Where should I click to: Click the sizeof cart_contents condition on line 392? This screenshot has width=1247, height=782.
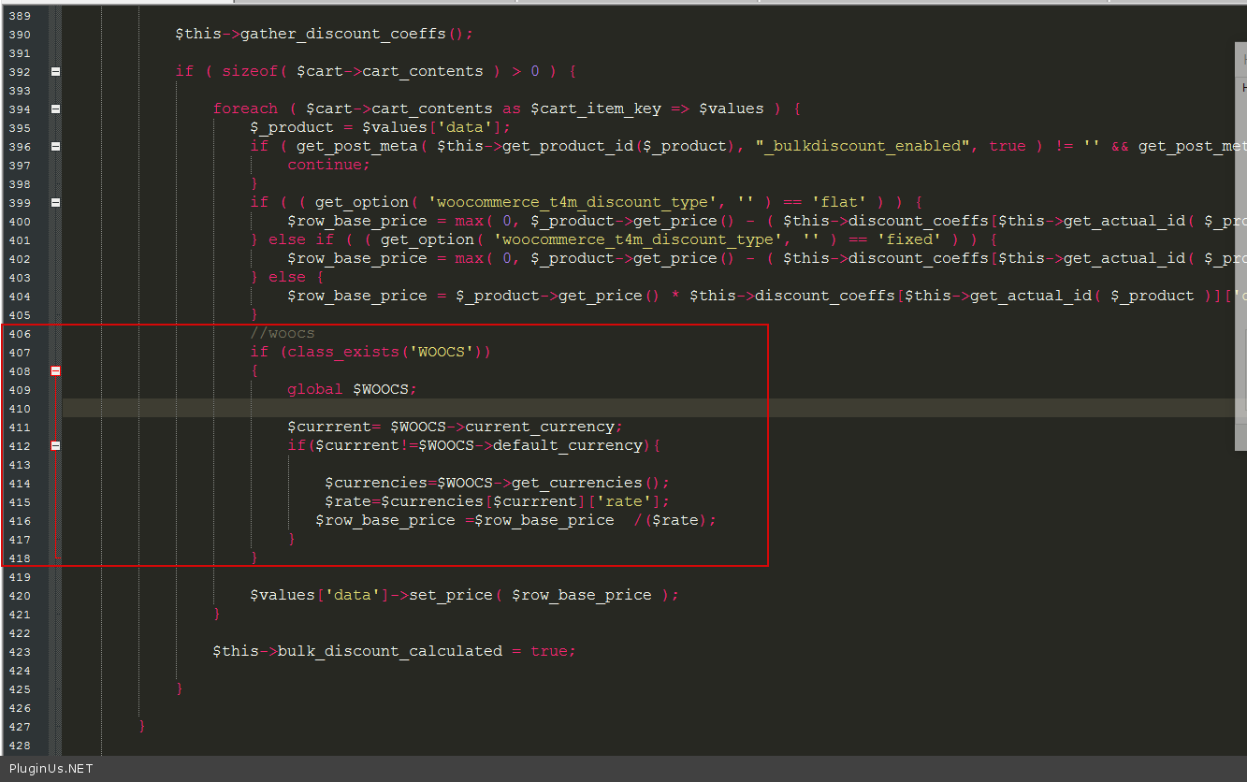pos(376,71)
